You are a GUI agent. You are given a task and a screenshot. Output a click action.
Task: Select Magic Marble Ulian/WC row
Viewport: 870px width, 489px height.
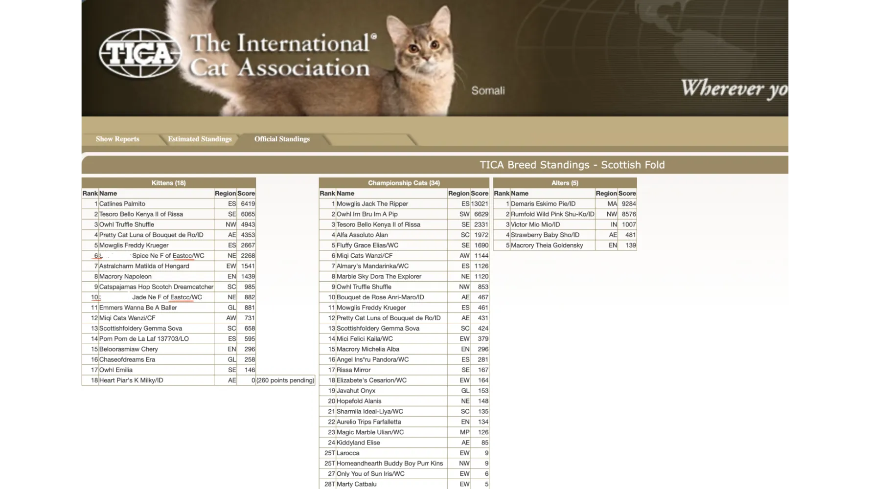(x=404, y=432)
